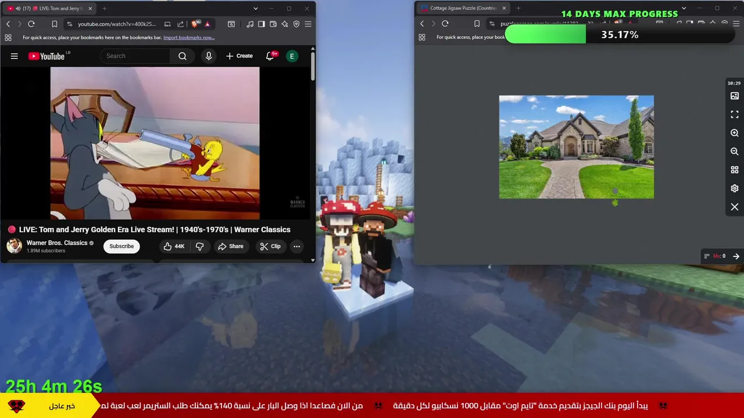Like the Tom and Jerry video
Image resolution: width=744 pixels, height=418 pixels.
click(x=174, y=246)
